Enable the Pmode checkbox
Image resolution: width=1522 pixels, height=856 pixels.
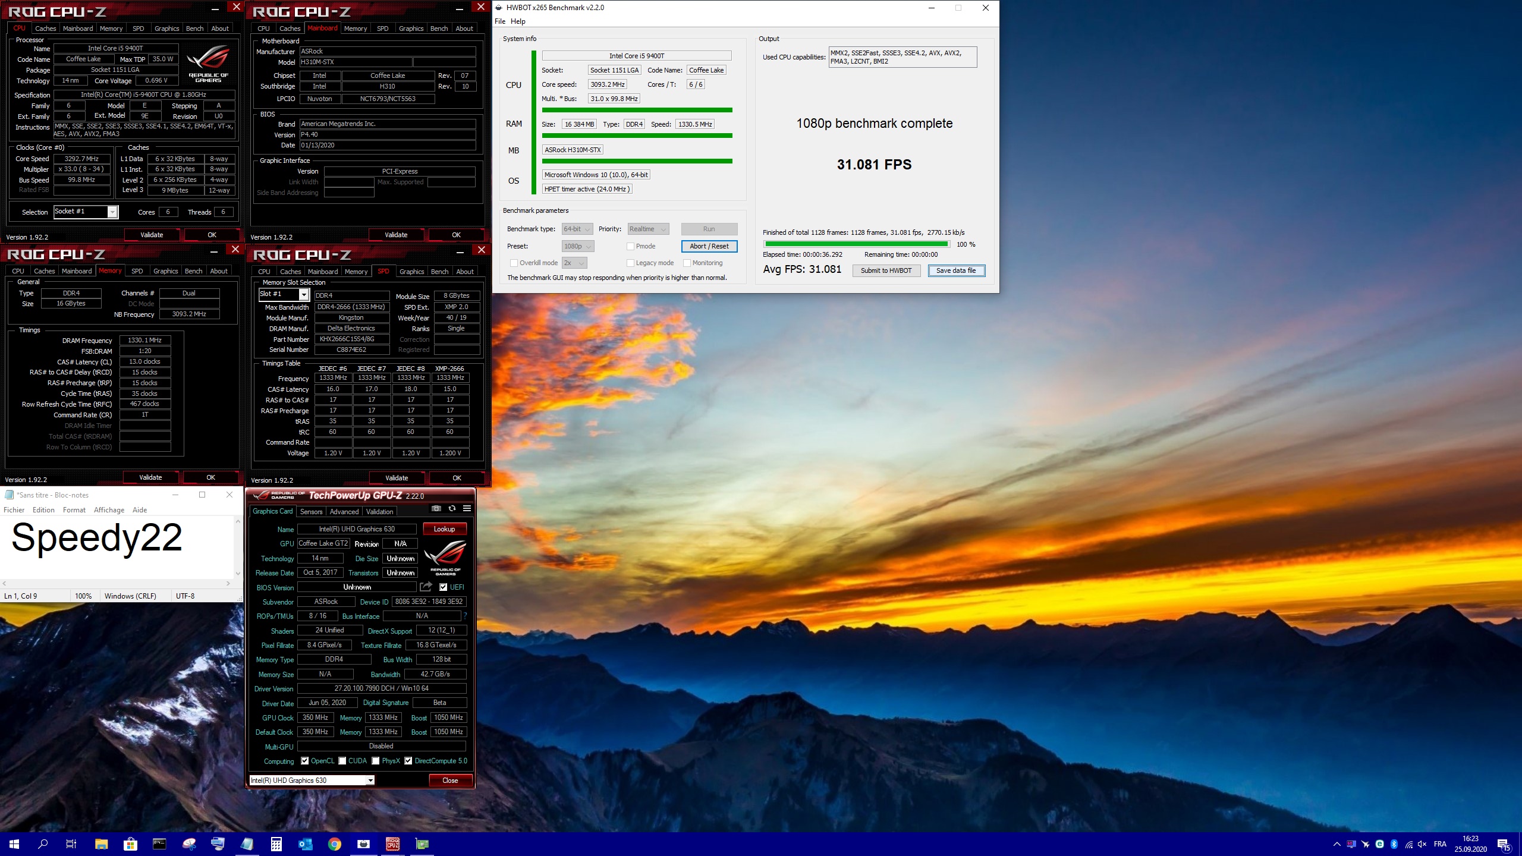631,246
